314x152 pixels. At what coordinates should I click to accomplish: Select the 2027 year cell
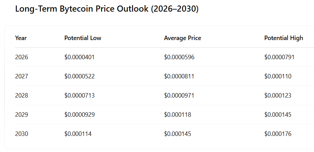tap(22, 76)
